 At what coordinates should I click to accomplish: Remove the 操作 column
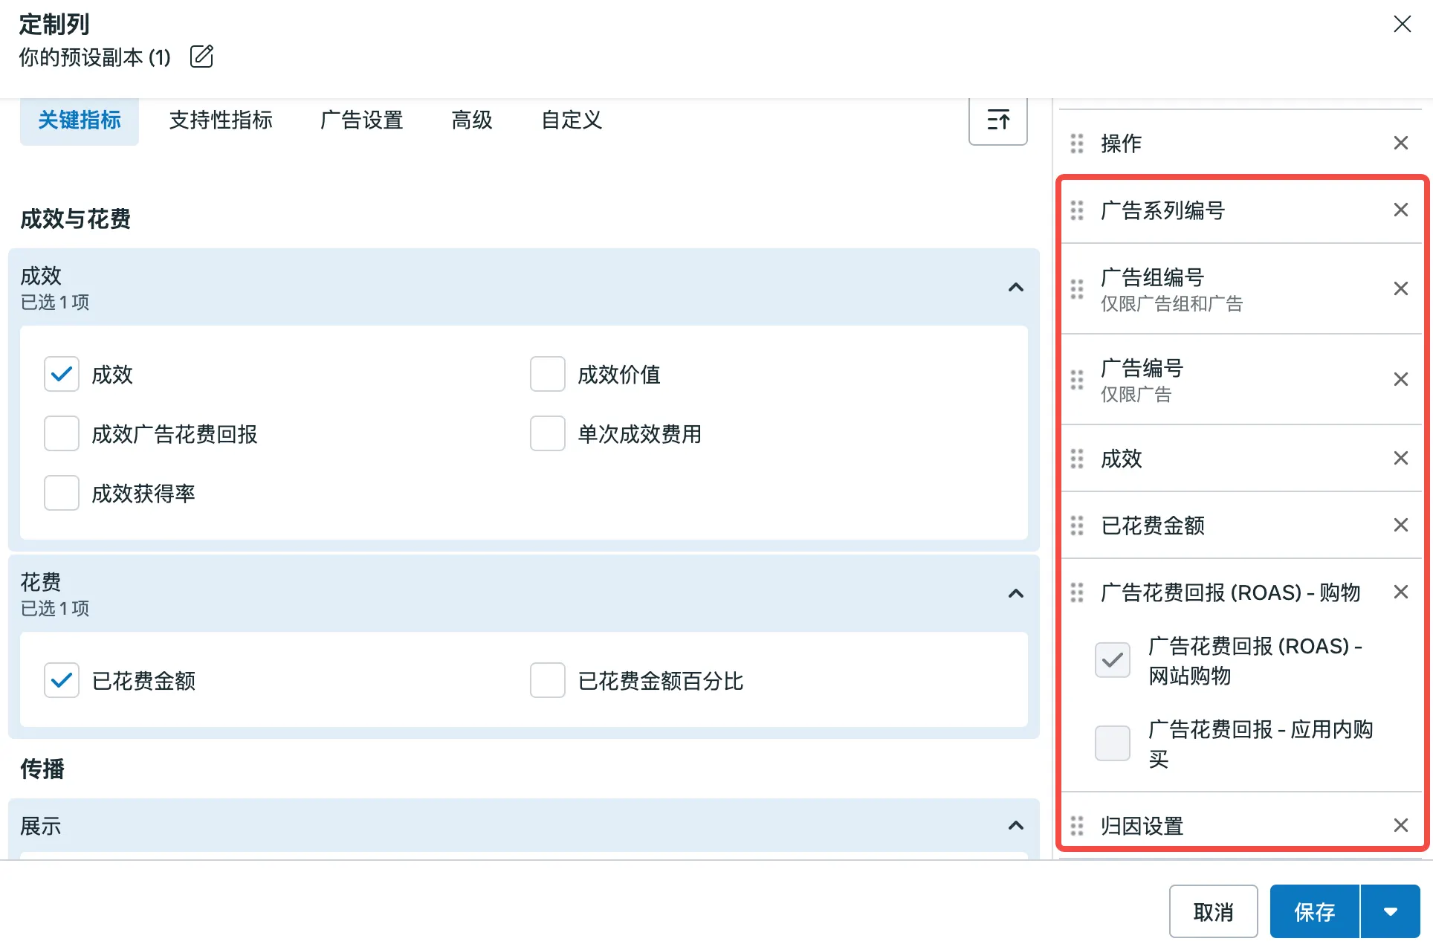click(1400, 143)
